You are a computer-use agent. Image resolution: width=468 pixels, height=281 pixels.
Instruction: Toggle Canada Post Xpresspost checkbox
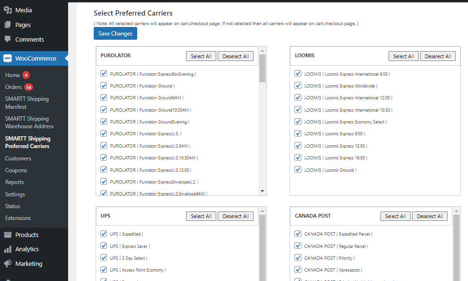coord(298,270)
